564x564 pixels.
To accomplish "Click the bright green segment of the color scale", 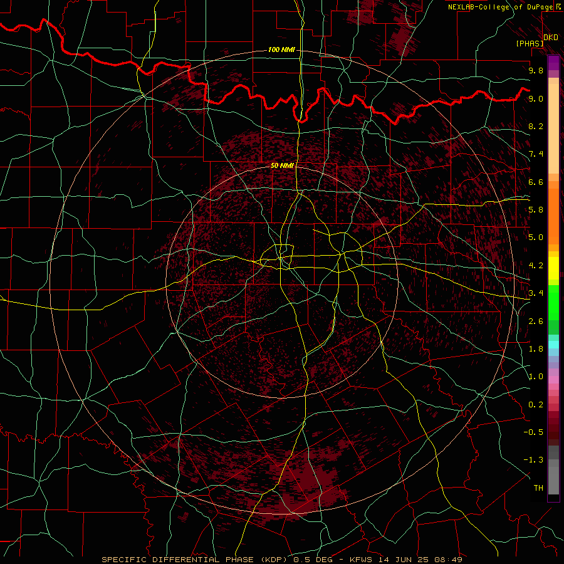I will (x=553, y=302).
